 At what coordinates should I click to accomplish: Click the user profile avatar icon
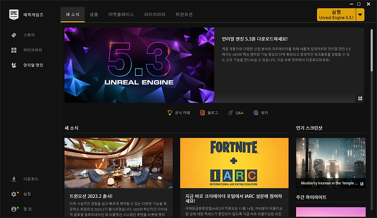pos(14,209)
